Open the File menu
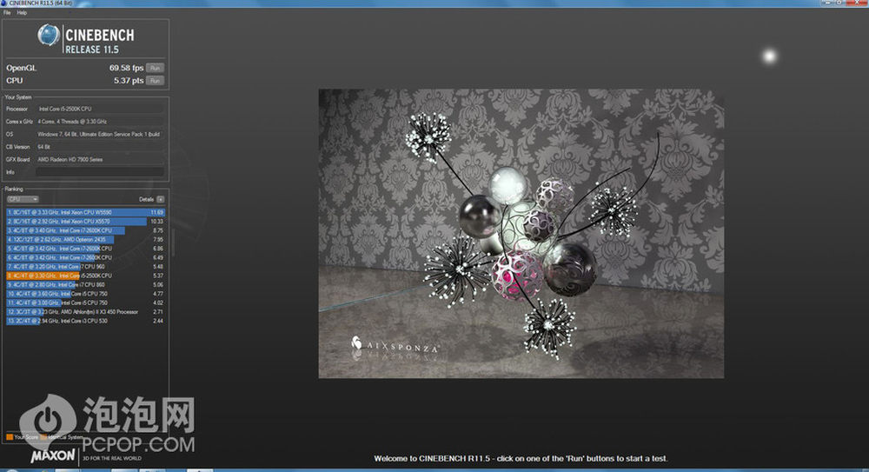The width and height of the screenshot is (869, 472). click(7, 13)
